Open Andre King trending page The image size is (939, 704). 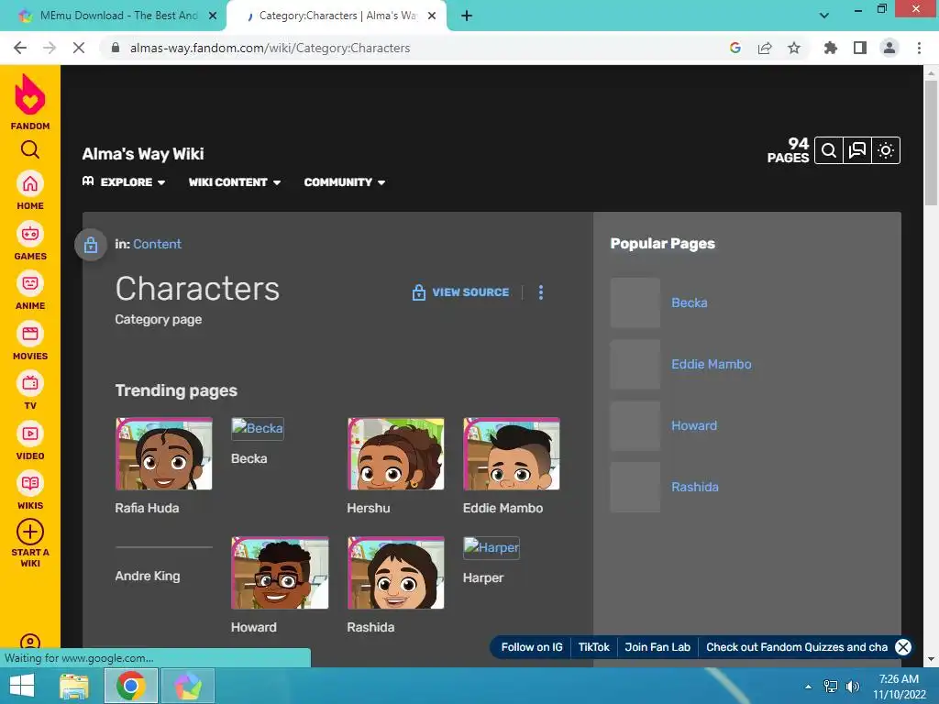[x=148, y=576]
